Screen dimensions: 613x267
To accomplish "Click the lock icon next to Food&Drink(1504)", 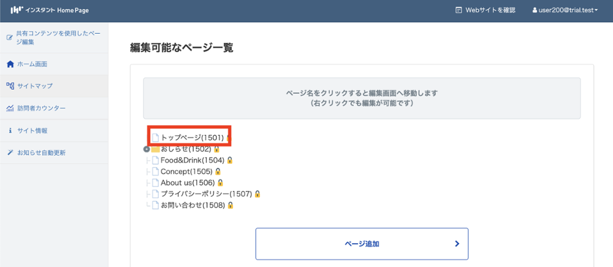I will point(230,160).
